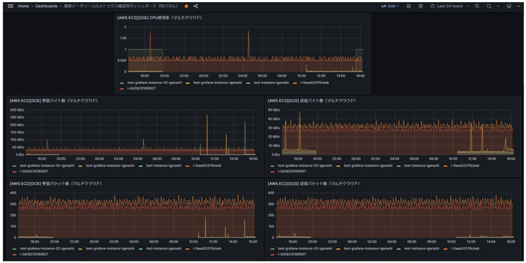Image resolution: width=526 pixels, height=263 pixels.
Task: Open the Dashboards breadcrumb link
Action: [46, 6]
